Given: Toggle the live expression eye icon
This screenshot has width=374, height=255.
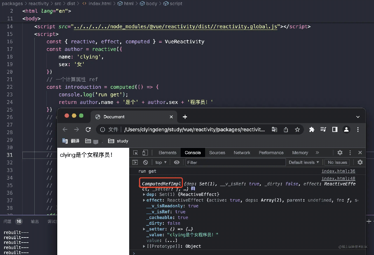Looking at the screenshot, I should [x=177, y=162].
